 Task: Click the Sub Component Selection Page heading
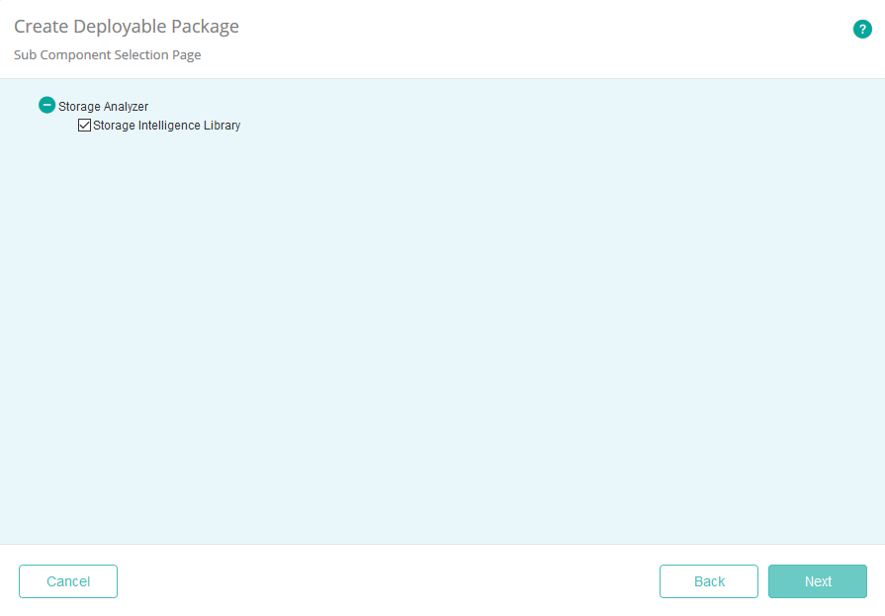[x=106, y=54]
